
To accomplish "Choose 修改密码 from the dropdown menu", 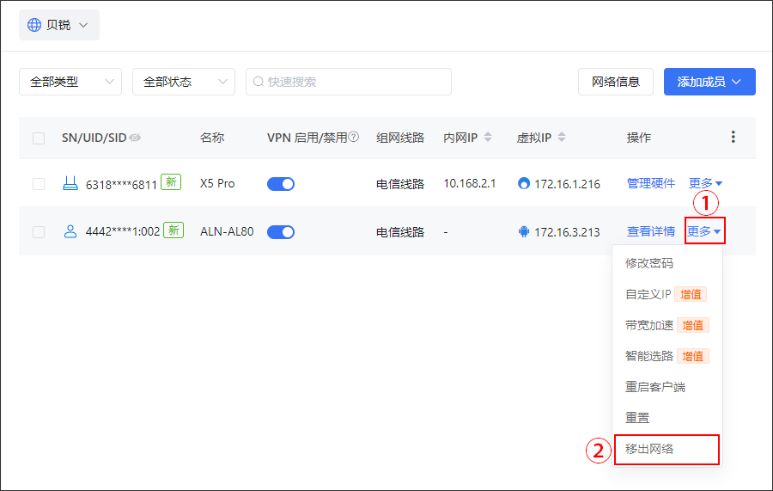I will (667, 263).
